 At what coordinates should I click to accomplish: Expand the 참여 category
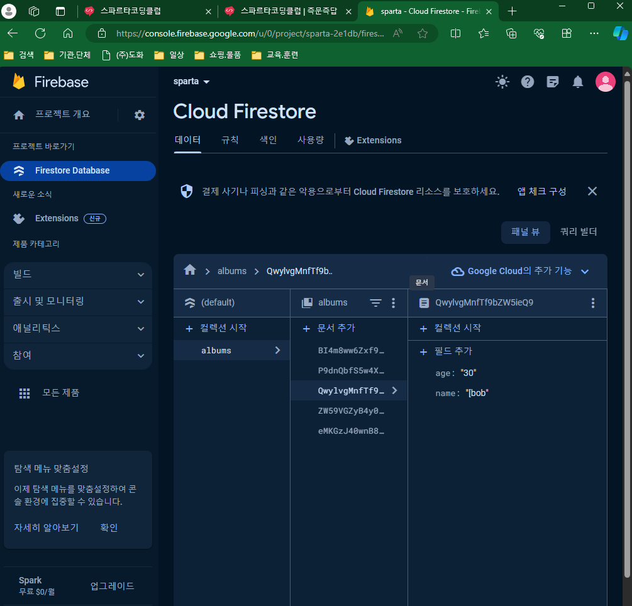pos(78,355)
